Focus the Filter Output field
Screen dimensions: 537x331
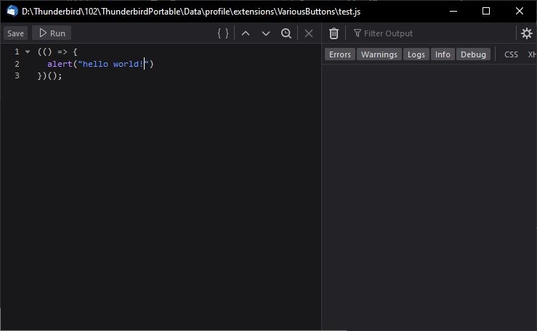(x=433, y=33)
